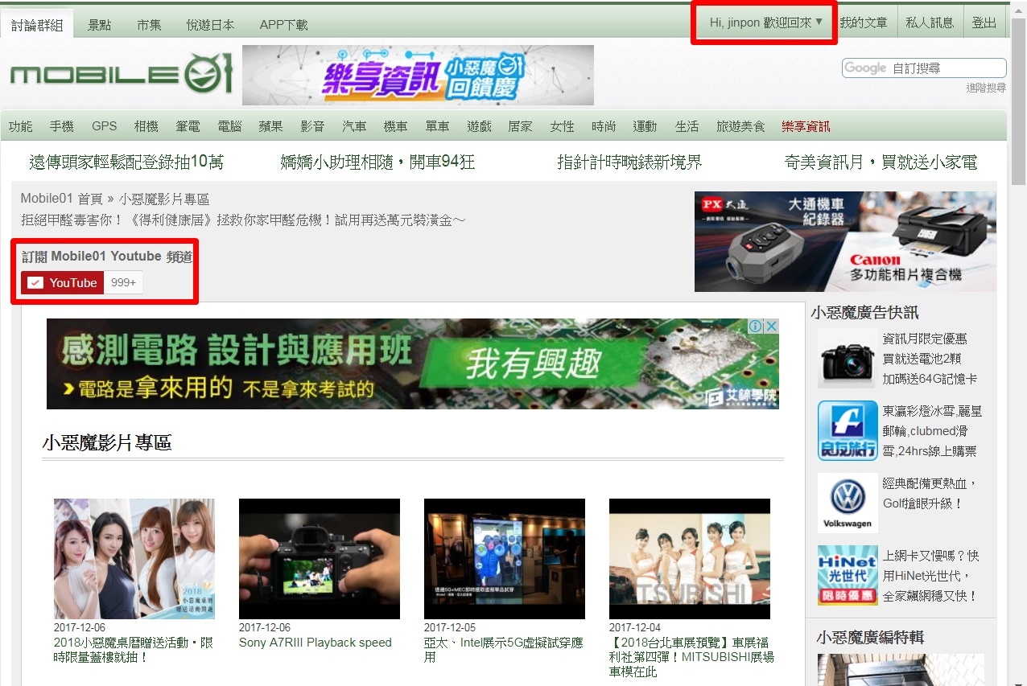Open the Sony A7RIII Playback speed link
Screen dimensions: 1027x686
tap(316, 643)
